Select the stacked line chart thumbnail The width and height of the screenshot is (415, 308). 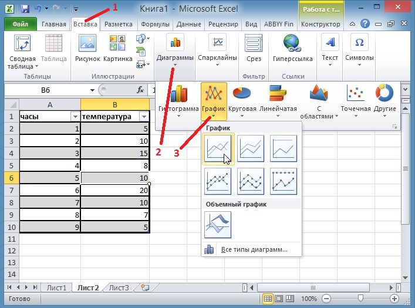pyautogui.click(x=251, y=148)
